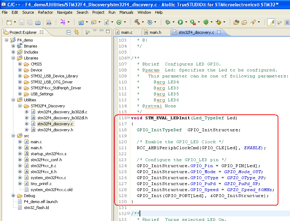
Task: Click the globe target icon beside the hammer
Action: click(x=150, y=22)
